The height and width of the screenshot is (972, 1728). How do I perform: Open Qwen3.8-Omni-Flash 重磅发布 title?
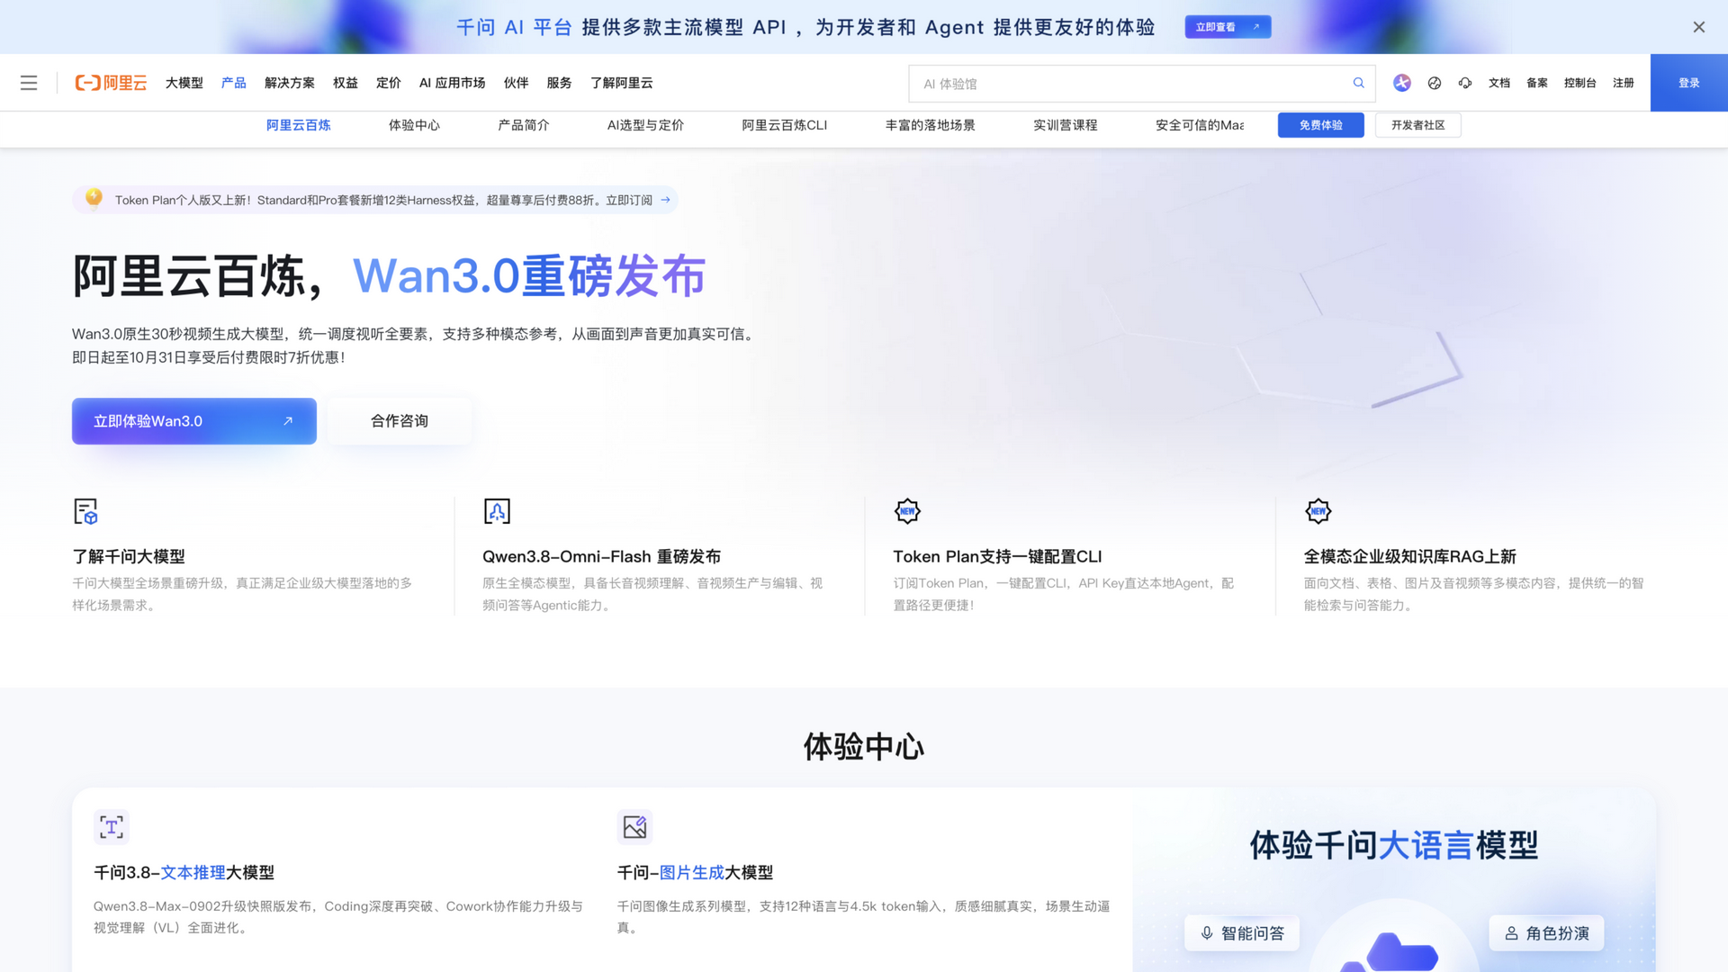(x=601, y=556)
